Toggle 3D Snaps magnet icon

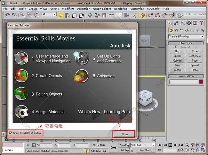coord(150,15)
